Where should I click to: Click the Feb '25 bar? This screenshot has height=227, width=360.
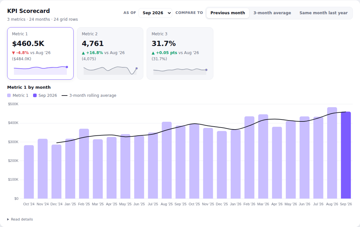84,164
